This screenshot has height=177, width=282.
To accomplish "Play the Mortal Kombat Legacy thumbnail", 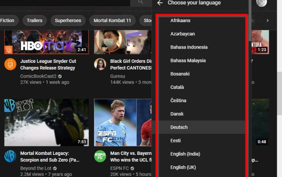I will point(47,122).
